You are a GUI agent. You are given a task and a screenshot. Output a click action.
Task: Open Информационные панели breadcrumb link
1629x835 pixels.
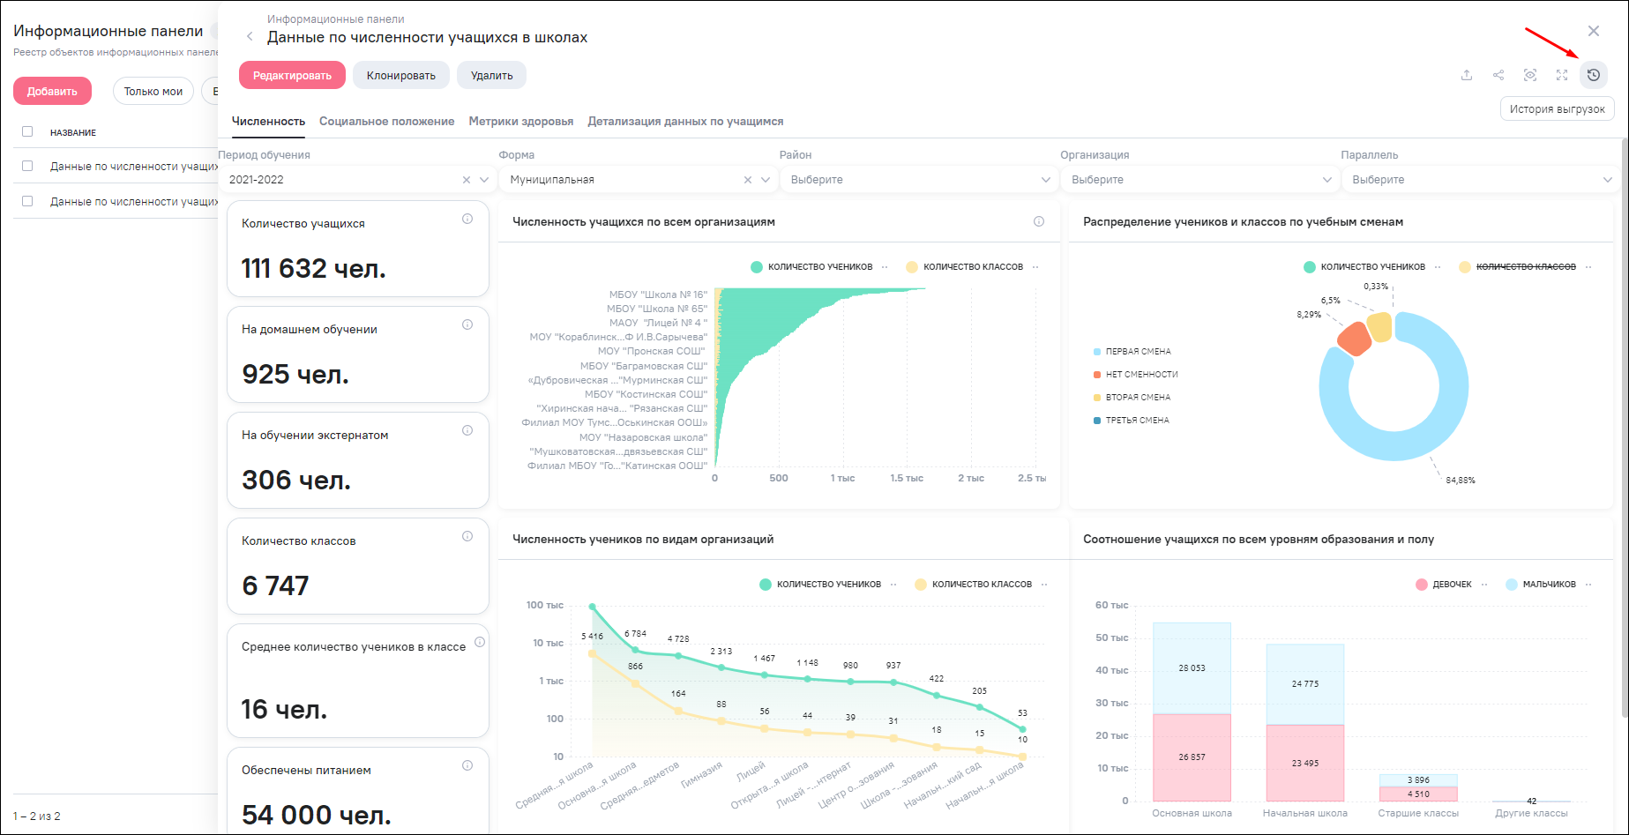[336, 19]
